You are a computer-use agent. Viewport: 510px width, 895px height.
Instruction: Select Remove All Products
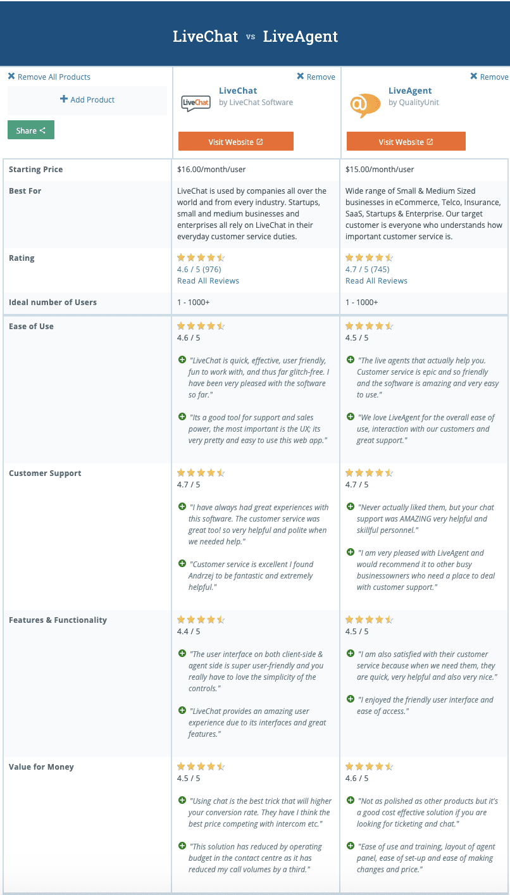click(49, 76)
